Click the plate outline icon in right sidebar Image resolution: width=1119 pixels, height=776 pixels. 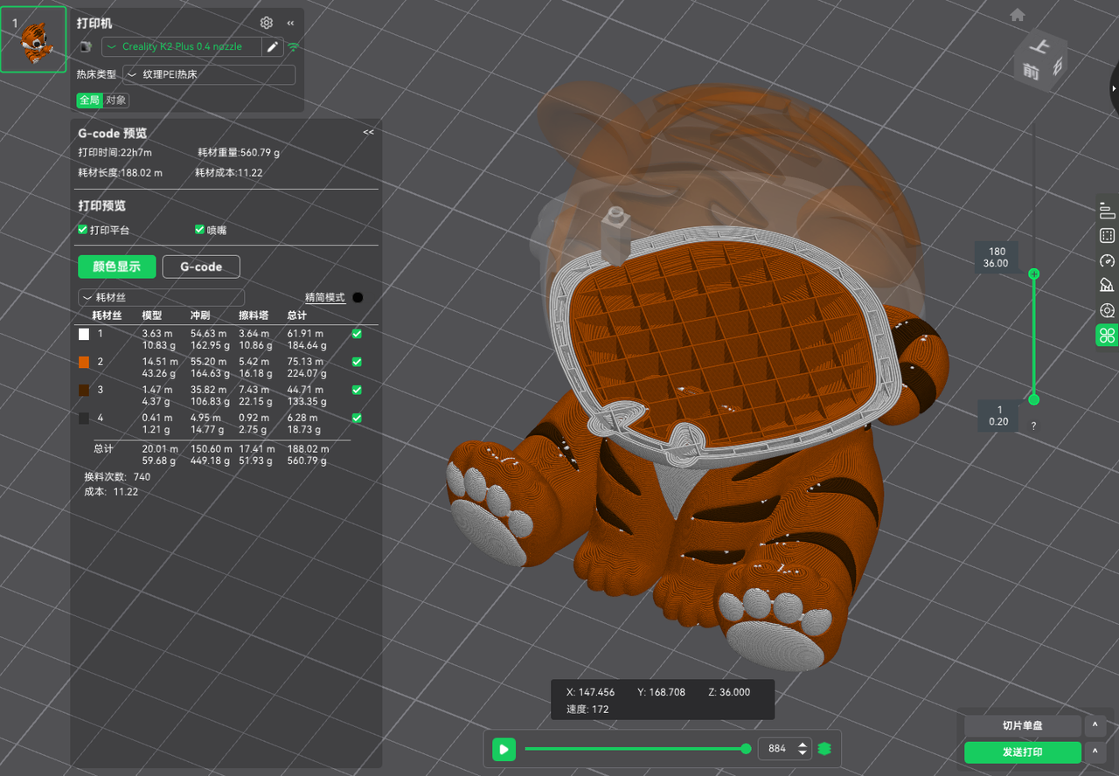[1107, 235]
